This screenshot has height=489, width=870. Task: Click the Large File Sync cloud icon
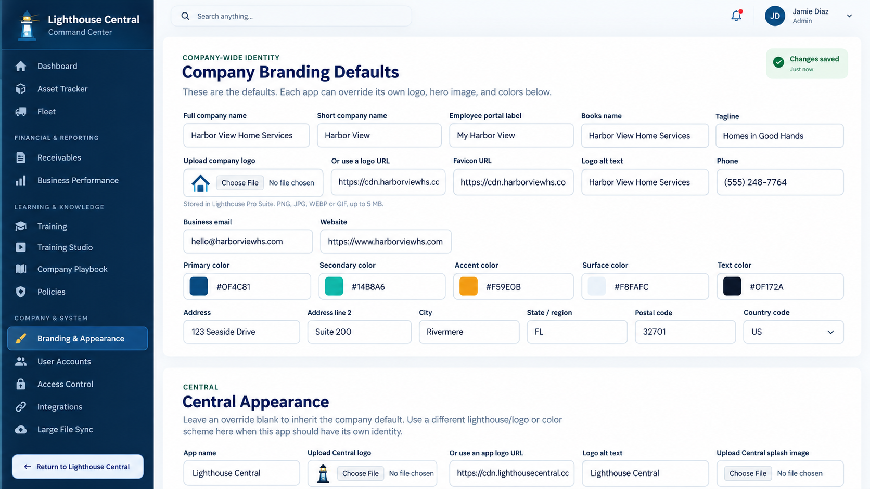coord(21,430)
